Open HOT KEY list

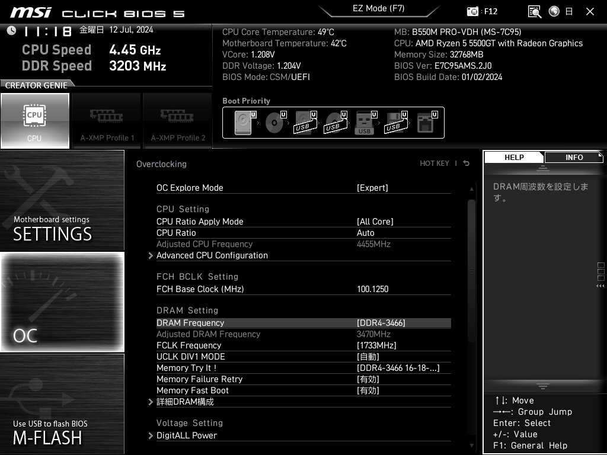click(x=435, y=164)
